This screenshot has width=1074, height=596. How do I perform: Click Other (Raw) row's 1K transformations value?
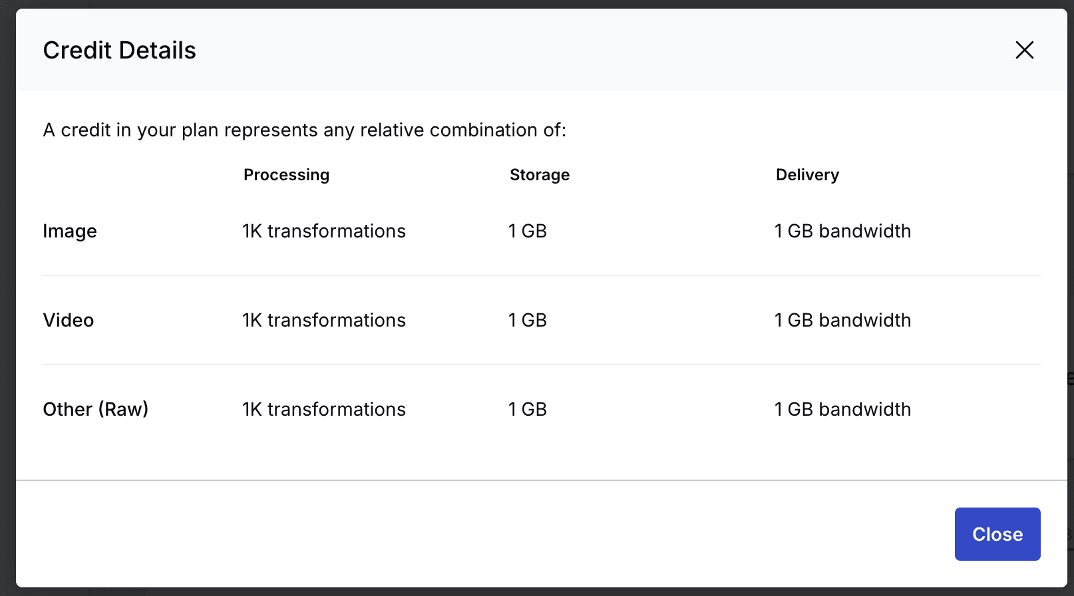(x=324, y=409)
